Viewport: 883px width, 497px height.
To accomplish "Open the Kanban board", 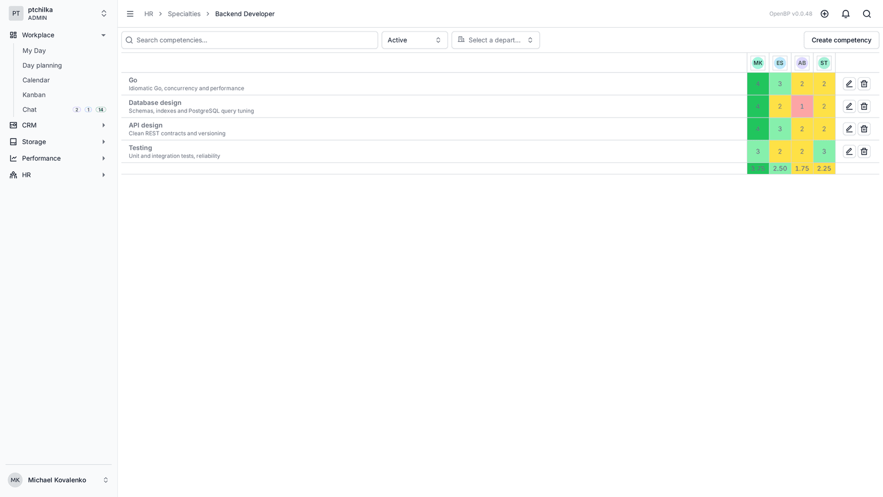I will (x=34, y=95).
